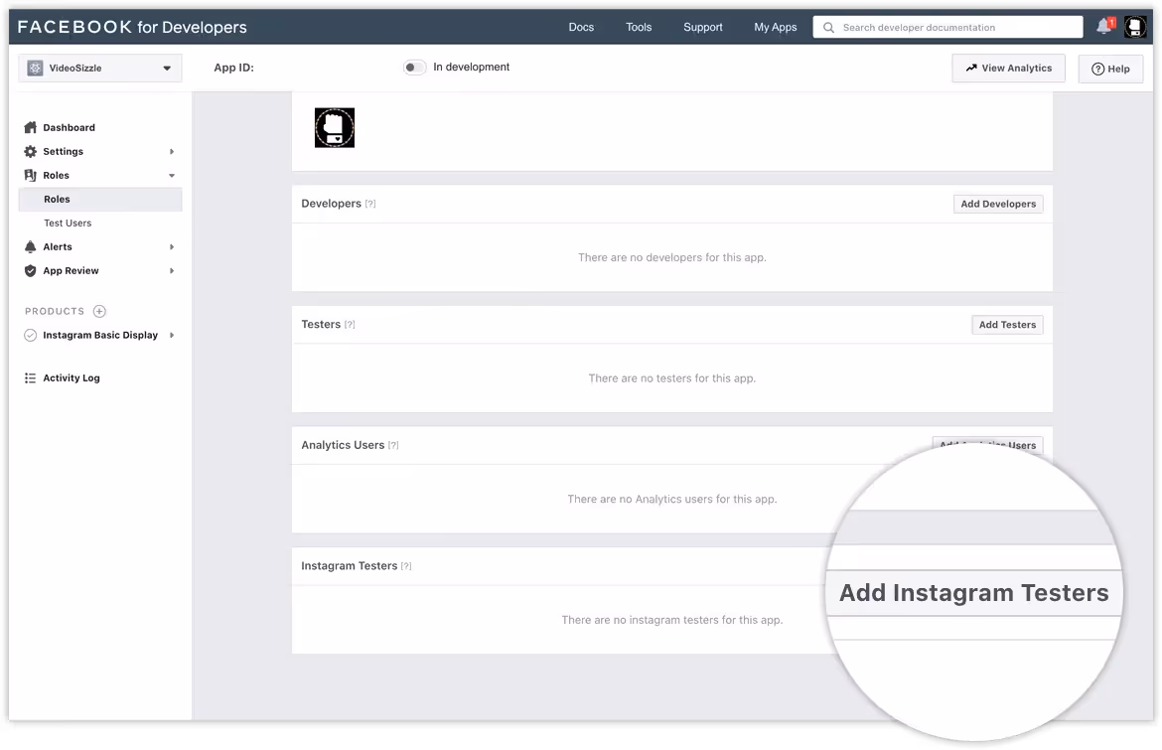Open the VideoSizzle app dropdown
The width and height of the screenshot is (1162, 750).
point(100,69)
